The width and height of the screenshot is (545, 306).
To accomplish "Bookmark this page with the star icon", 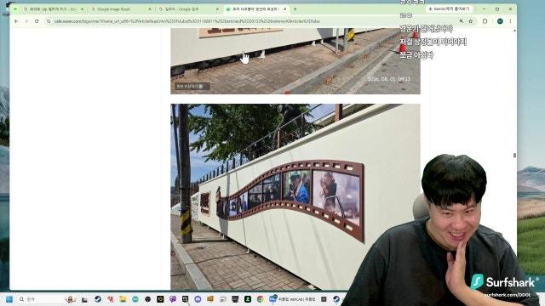I will point(471,21).
